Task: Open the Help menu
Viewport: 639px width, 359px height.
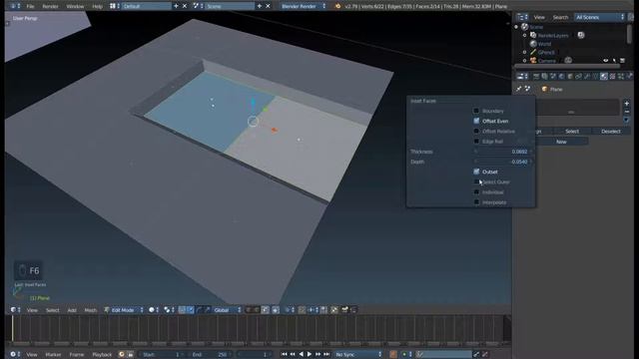Action: click(97, 6)
